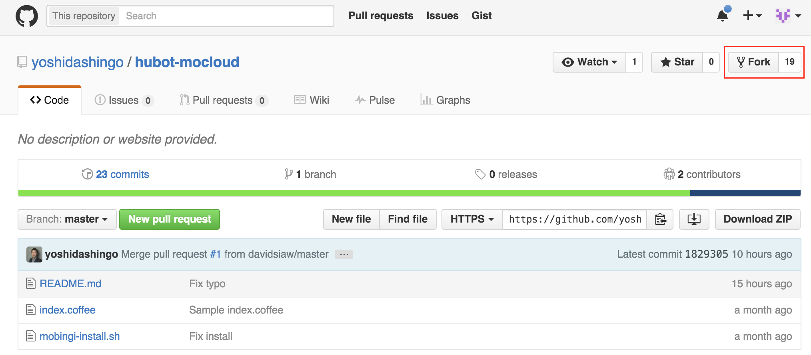Image resolution: width=811 pixels, height=355 pixels.
Task: View the 19 forks count
Action: pos(790,62)
